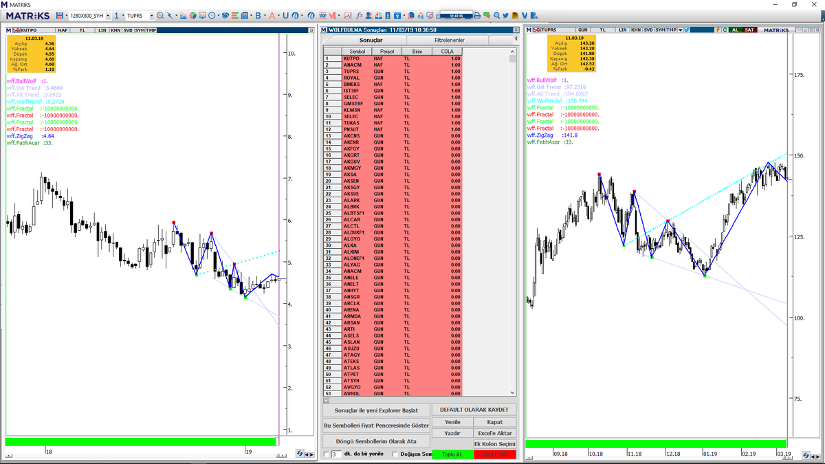This screenshot has width=825, height=464.
Task: Sort by the Sembol column header
Action: coord(357,52)
